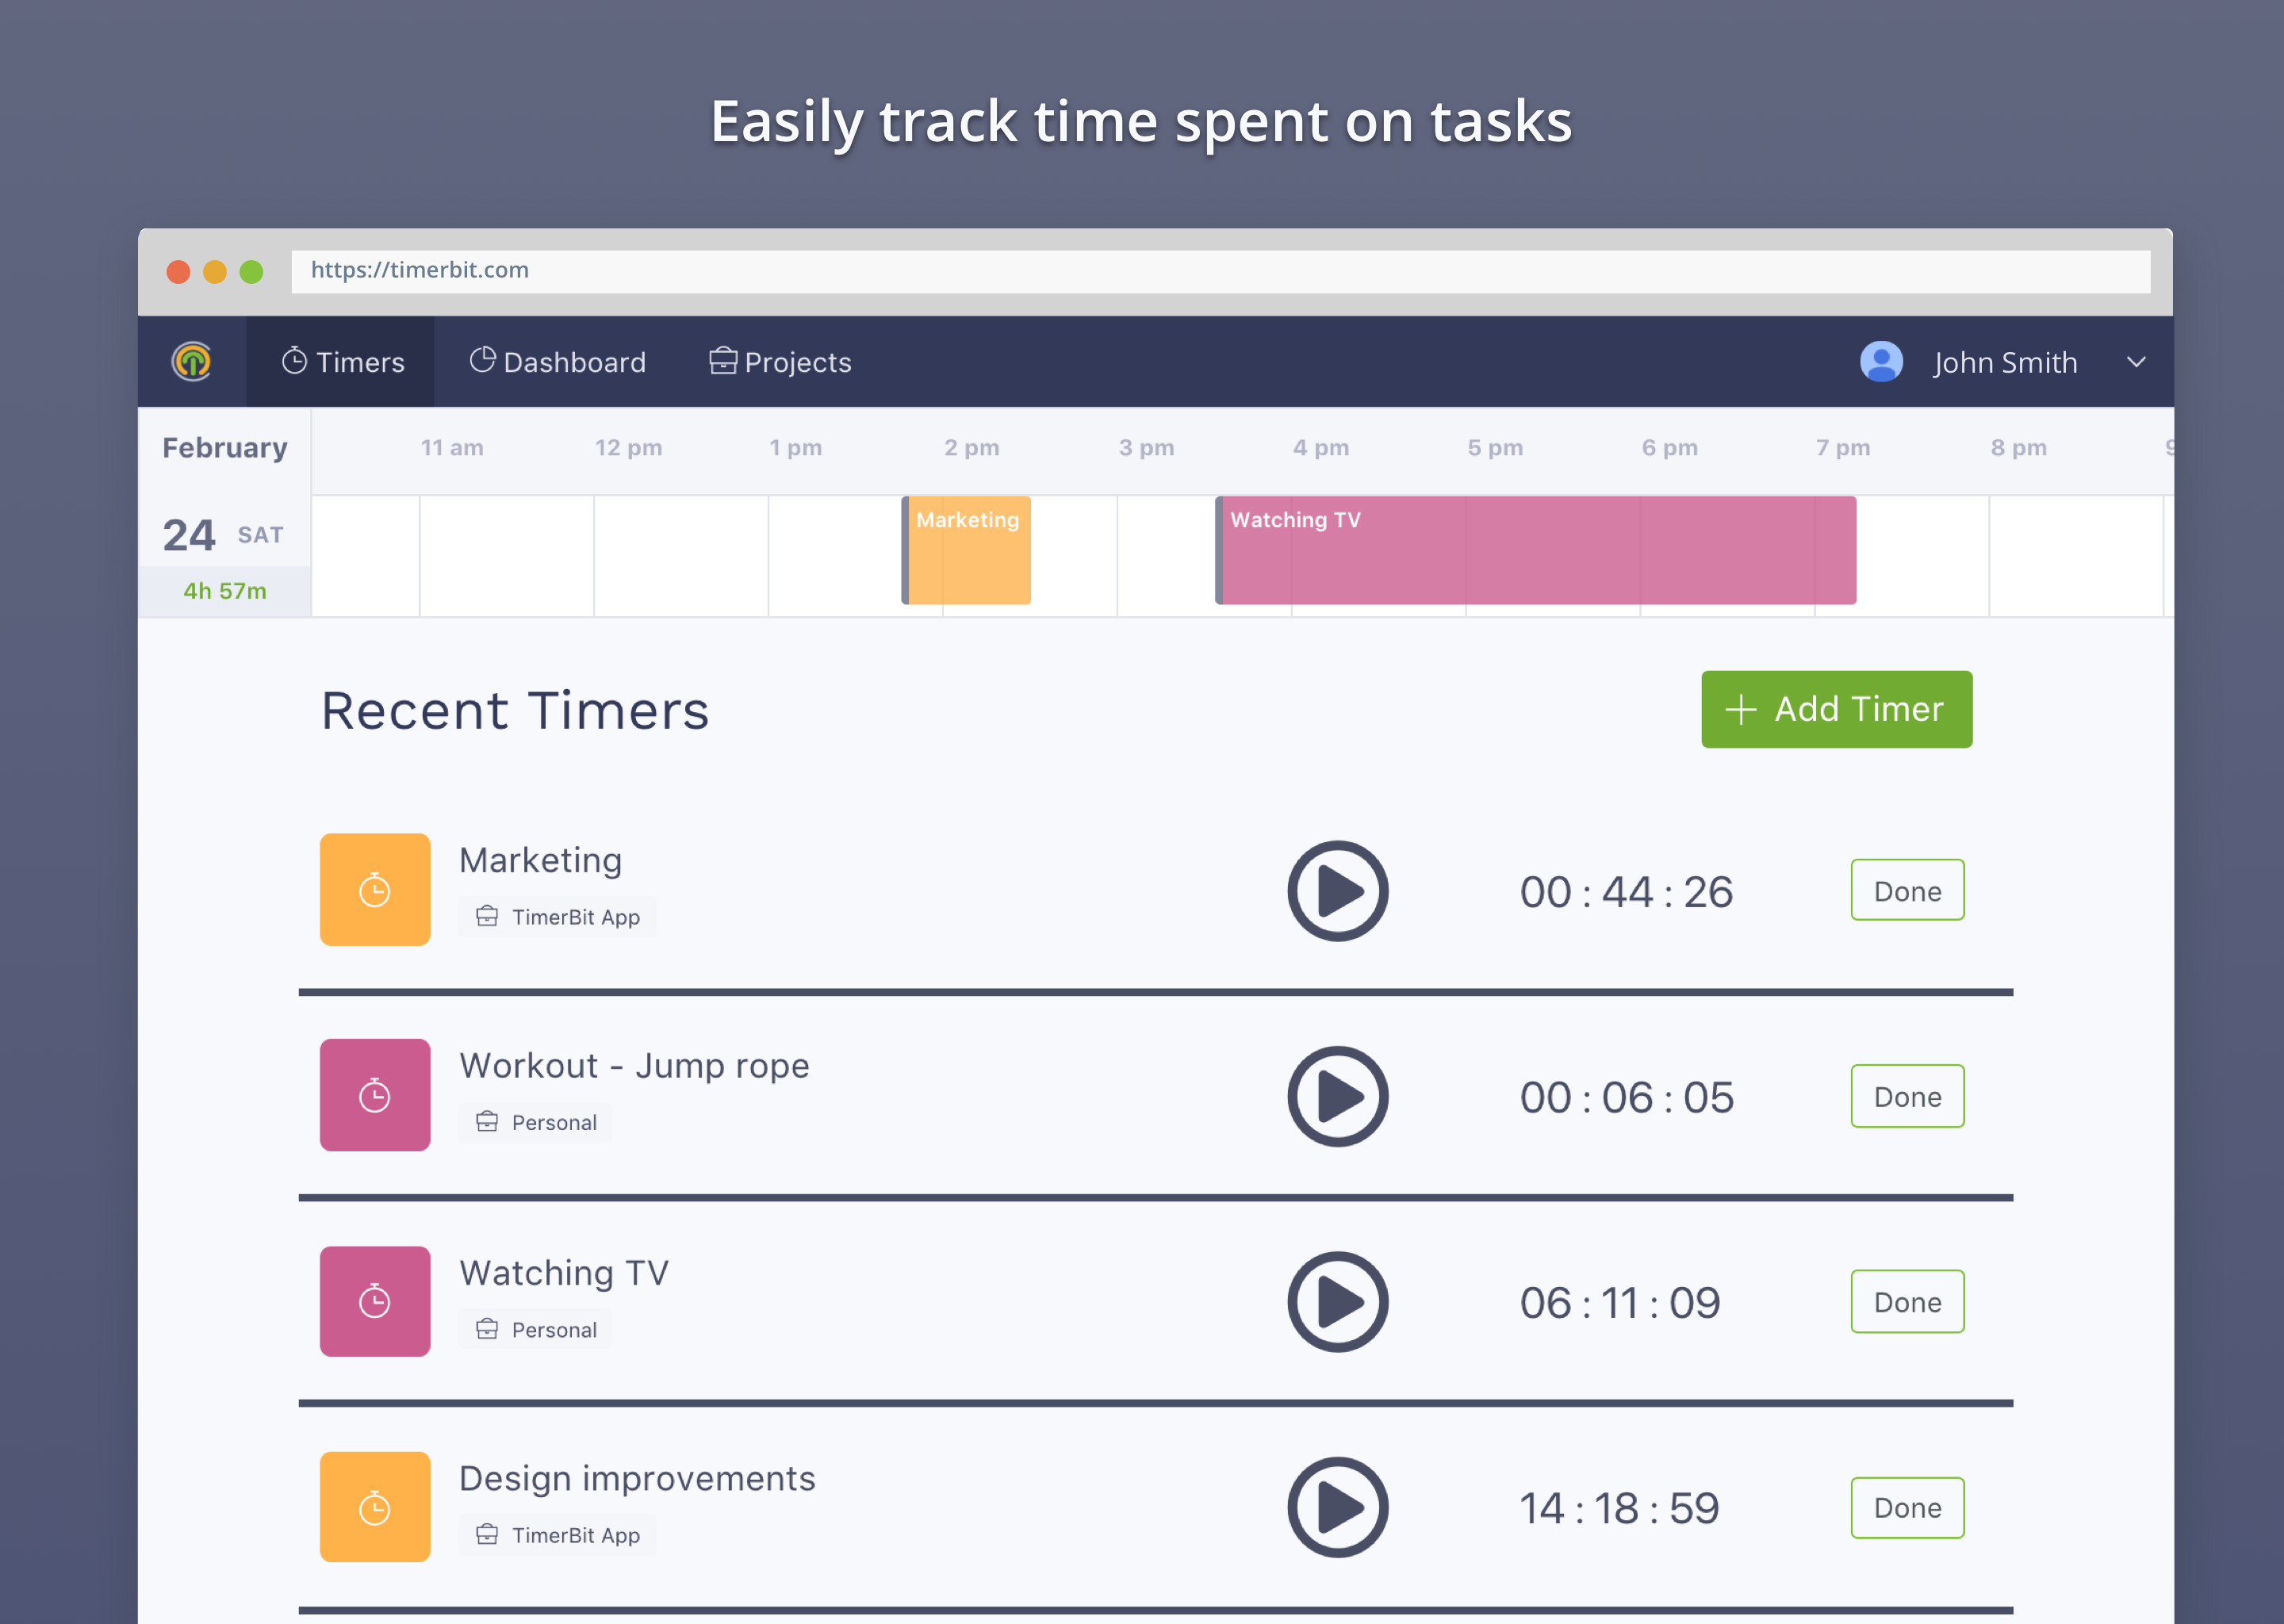Start the Watching TV timer

[1337, 1302]
